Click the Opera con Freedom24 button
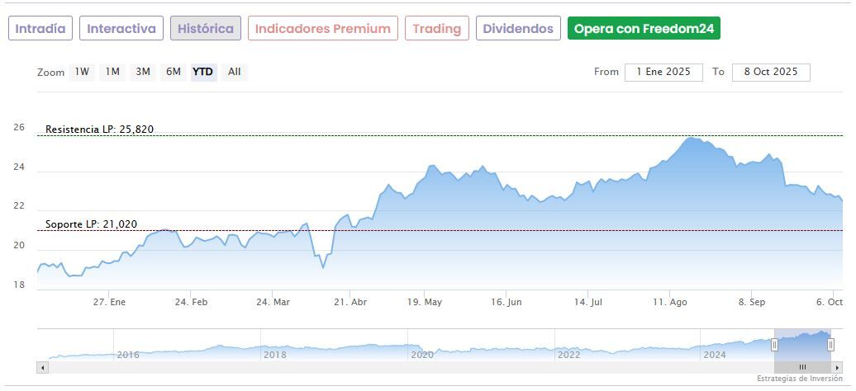The image size is (856, 391). (644, 29)
